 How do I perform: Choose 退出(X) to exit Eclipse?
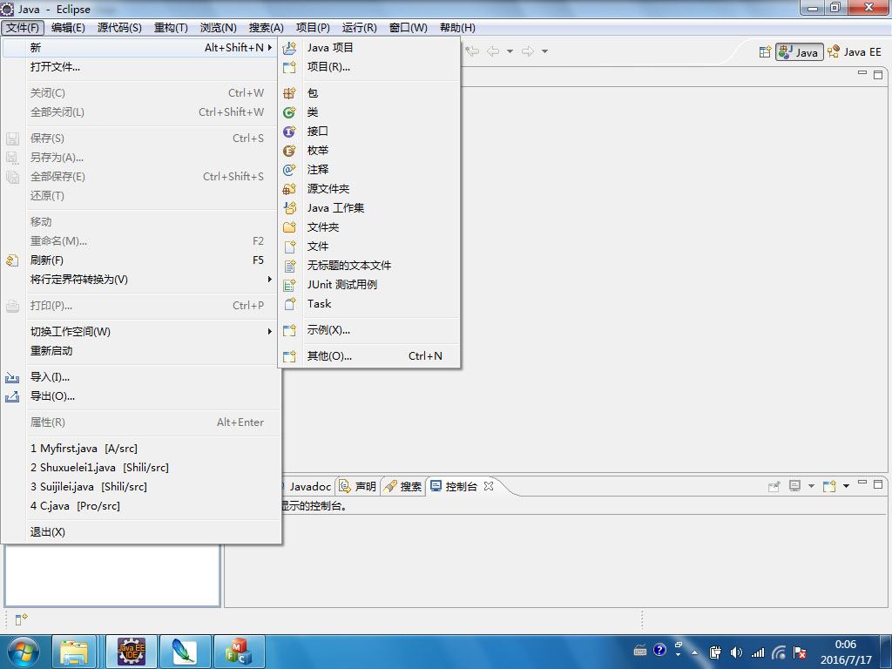(x=141, y=532)
